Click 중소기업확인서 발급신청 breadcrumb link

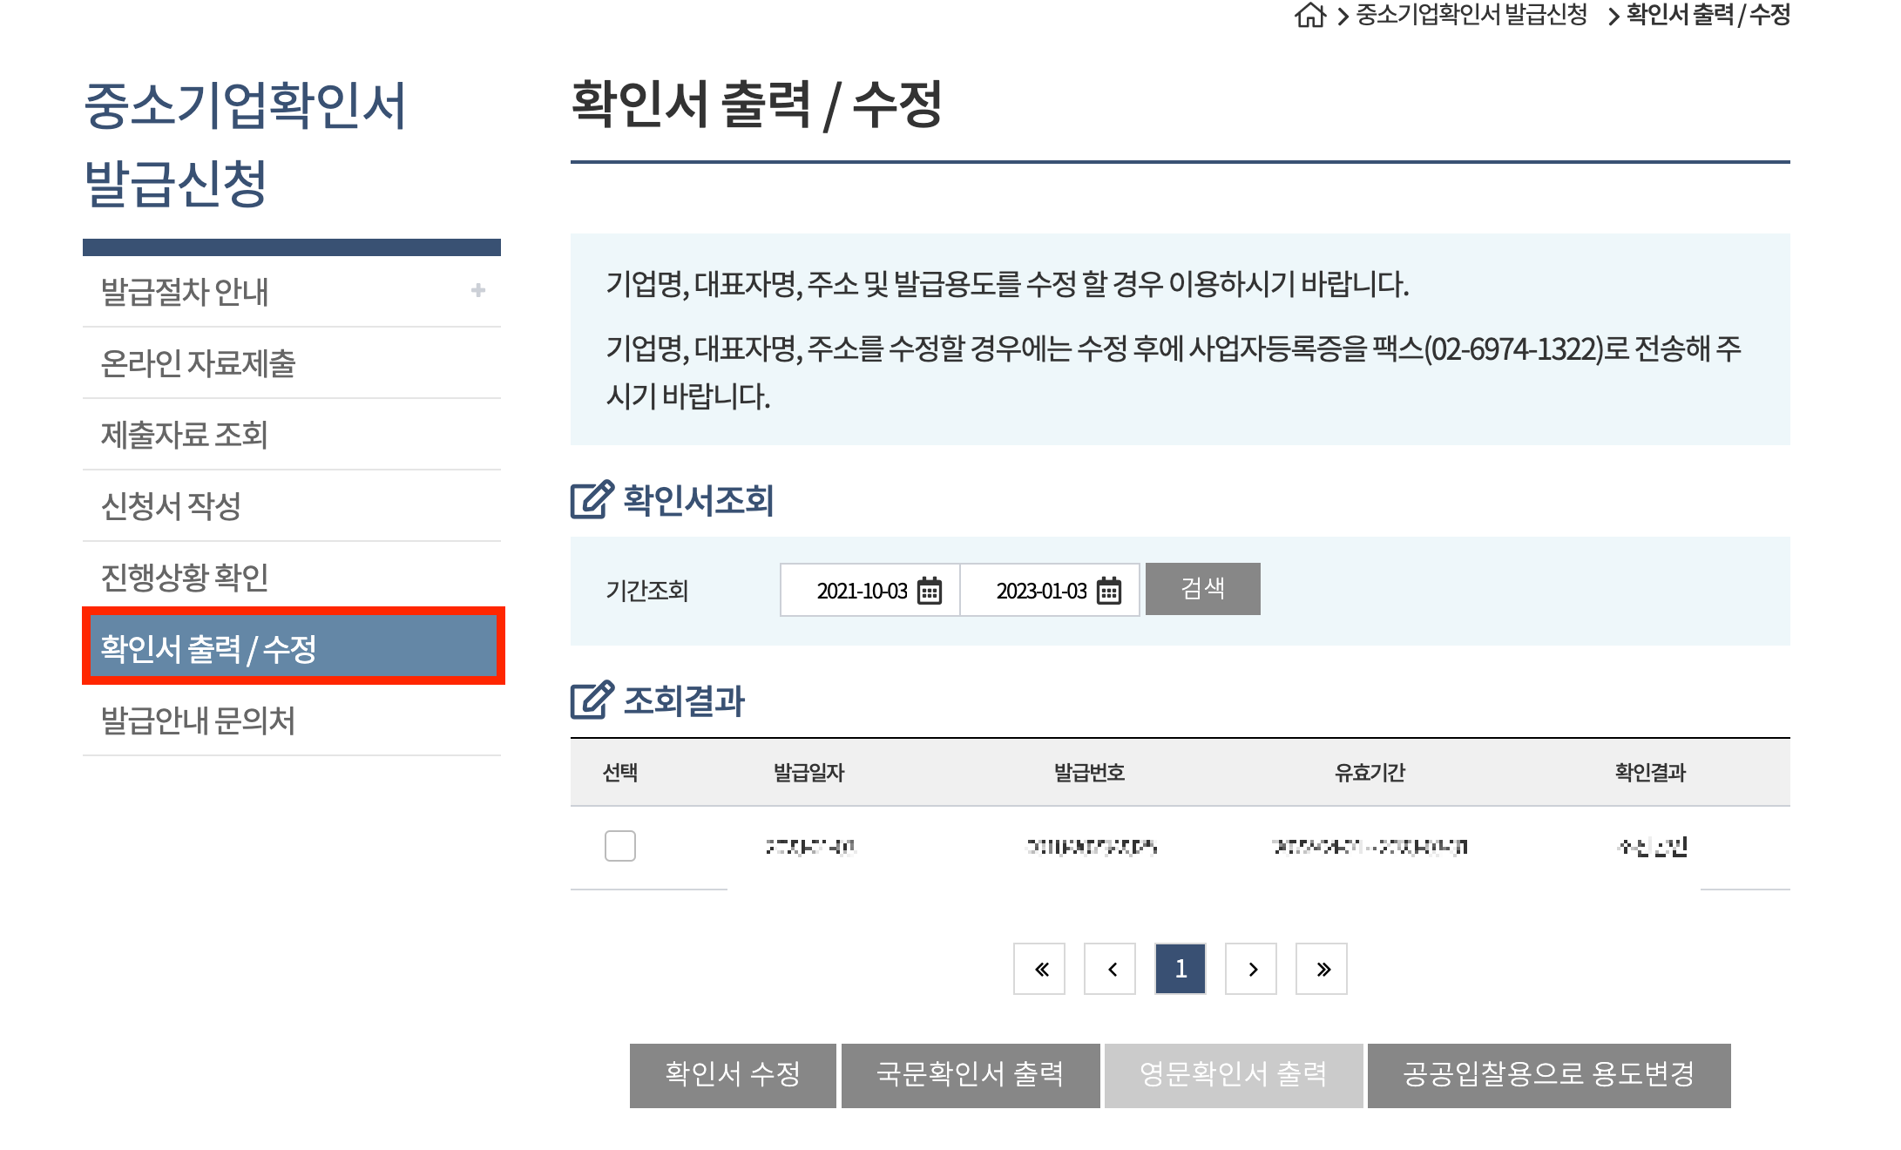tap(1471, 15)
